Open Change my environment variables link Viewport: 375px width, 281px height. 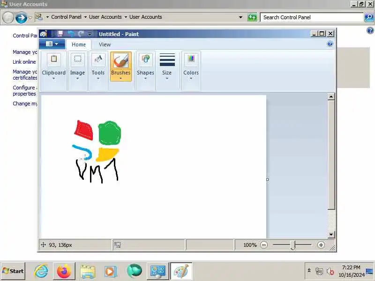pos(25,104)
